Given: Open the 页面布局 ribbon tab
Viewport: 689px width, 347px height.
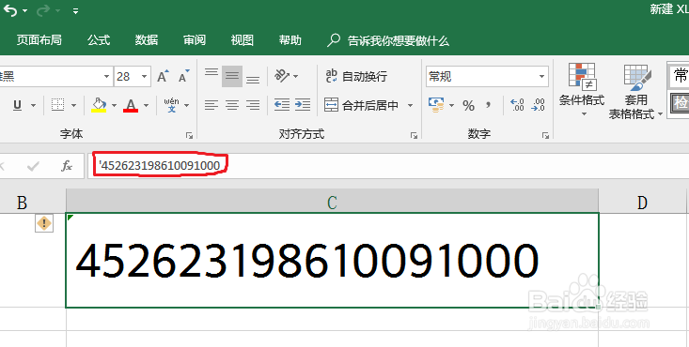Looking at the screenshot, I should click(39, 40).
